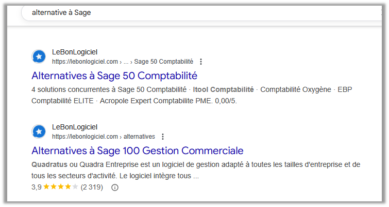Viewport: 389px width, 207px height.
Task: Click the "3,9" rating value
Action: (37, 187)
